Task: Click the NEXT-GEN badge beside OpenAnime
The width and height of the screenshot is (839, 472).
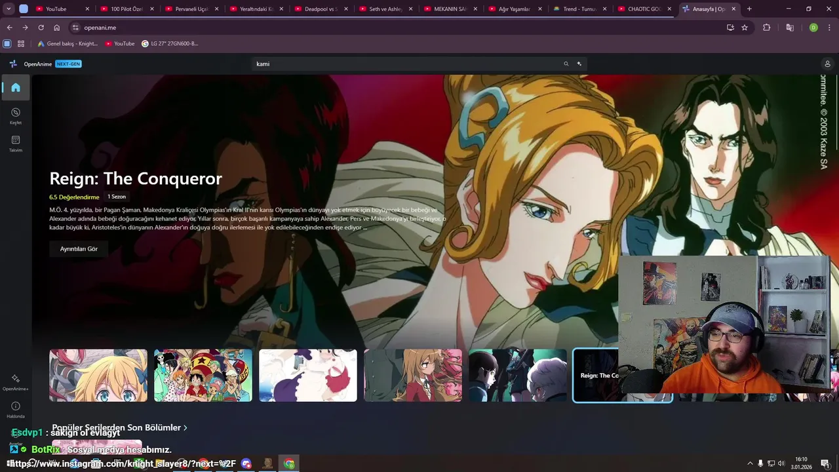Action: 68,64
